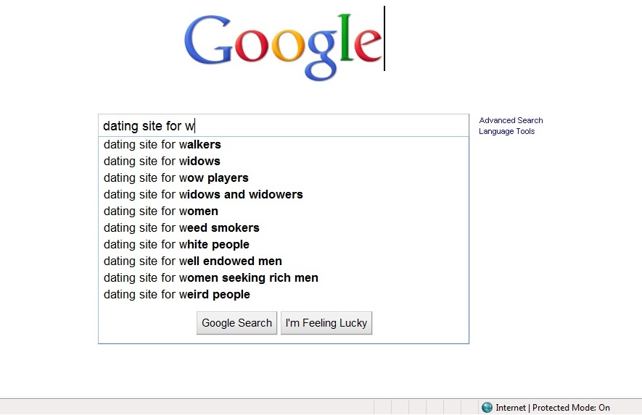Click 'Internet | Protected Mode: On' status text
This screenshot has height=415, width=642.
553,408
